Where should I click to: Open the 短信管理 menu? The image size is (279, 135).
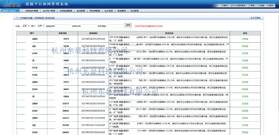[122, 11]
